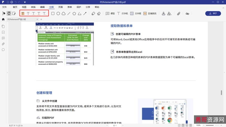Close the PDFelement产品介绍 document tab
The width and height of the screenshot is (226, 127).
tap(37, 19)
